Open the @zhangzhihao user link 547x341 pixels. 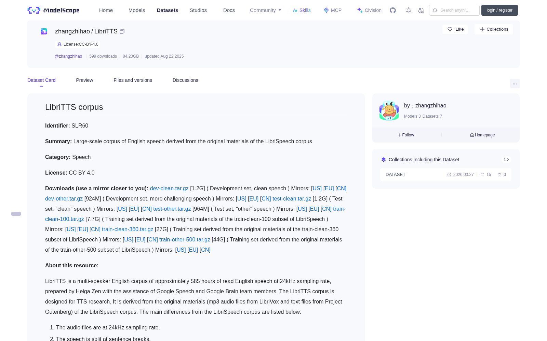[68, 56]
